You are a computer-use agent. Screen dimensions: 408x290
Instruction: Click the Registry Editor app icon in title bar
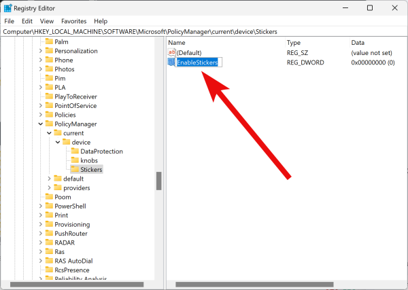(x=9, y=7)
